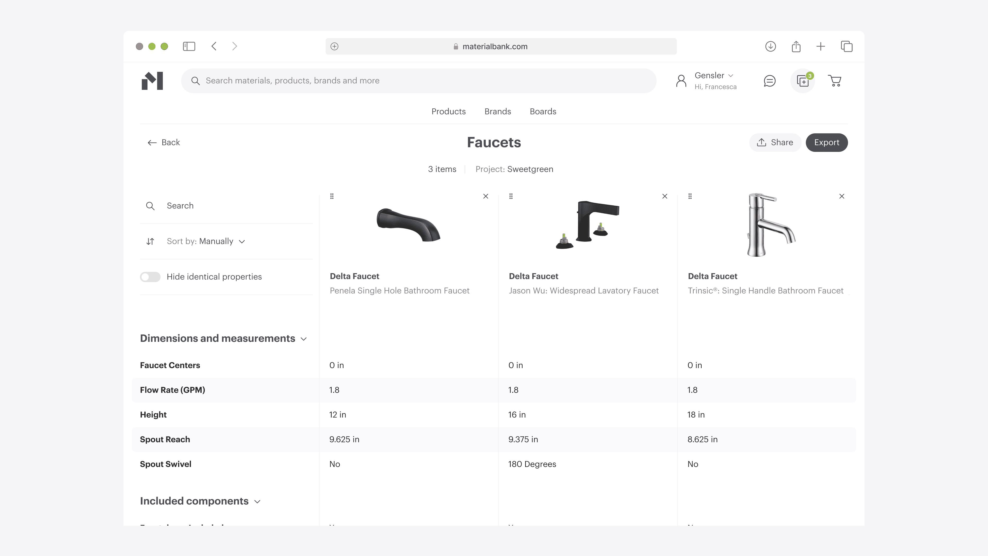The width and height of the screenshot is (988, 556).
Task: Click the 18 in height value
Action: [696, 415]
